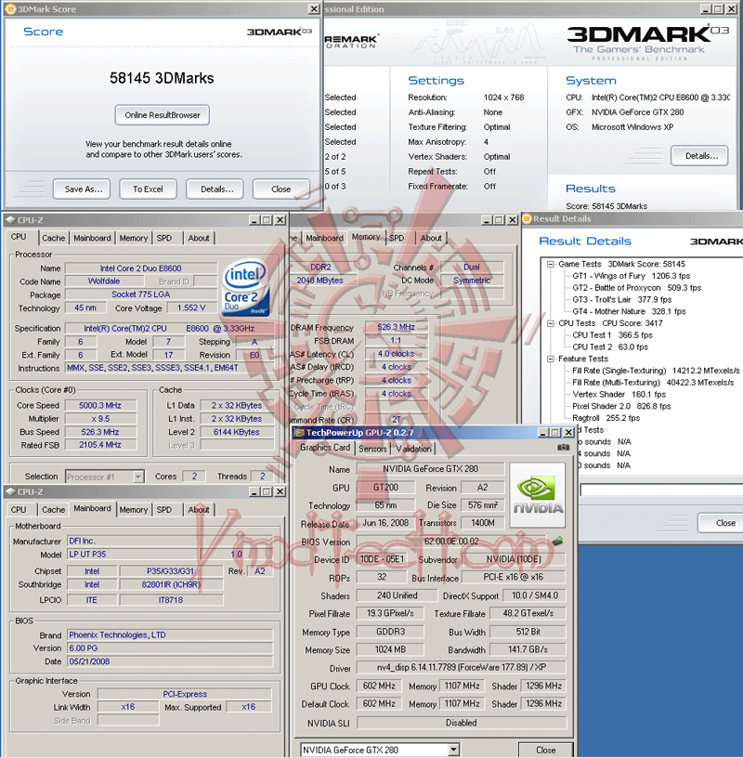Click the System Details... button
This screenshot has width=743, height=758.
point(699,156)
